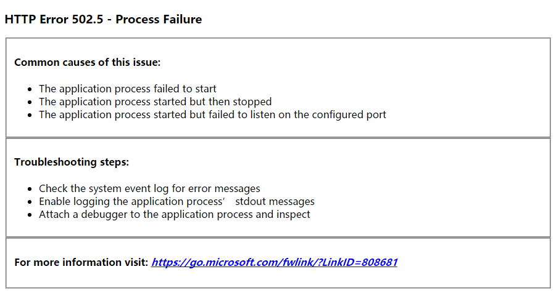
Task: Click the bullet before "failed to listen" line
Action: [31, 115]
